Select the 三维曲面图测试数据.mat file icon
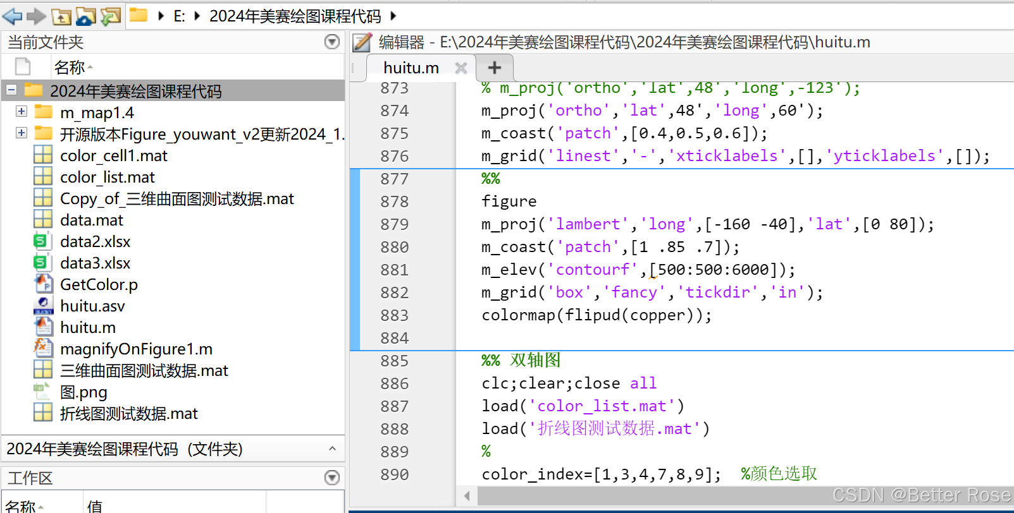Image resolution: width=1014 pixels, height=513 pixels. 43,370
